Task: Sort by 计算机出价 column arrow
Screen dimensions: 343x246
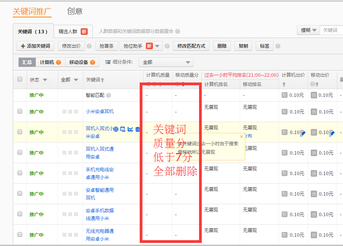Action: [x=284, y=84]
